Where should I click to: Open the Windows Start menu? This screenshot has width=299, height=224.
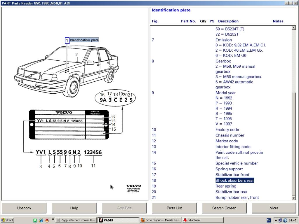click(x=7, y=220)
